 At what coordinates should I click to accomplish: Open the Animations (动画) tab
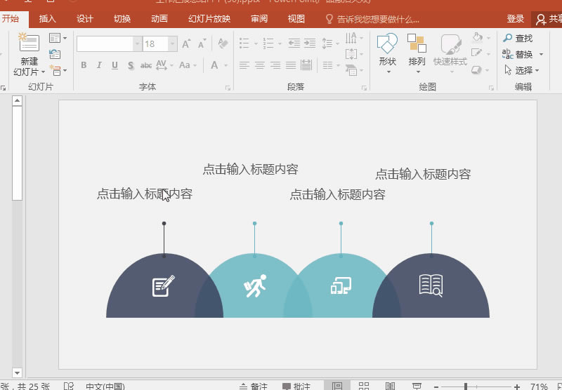pyautogui.click(x=159, y=19)
